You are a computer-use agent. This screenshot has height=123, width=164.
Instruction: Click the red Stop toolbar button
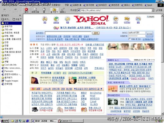26,10
